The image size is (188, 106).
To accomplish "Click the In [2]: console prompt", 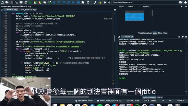I will (122, 78).
